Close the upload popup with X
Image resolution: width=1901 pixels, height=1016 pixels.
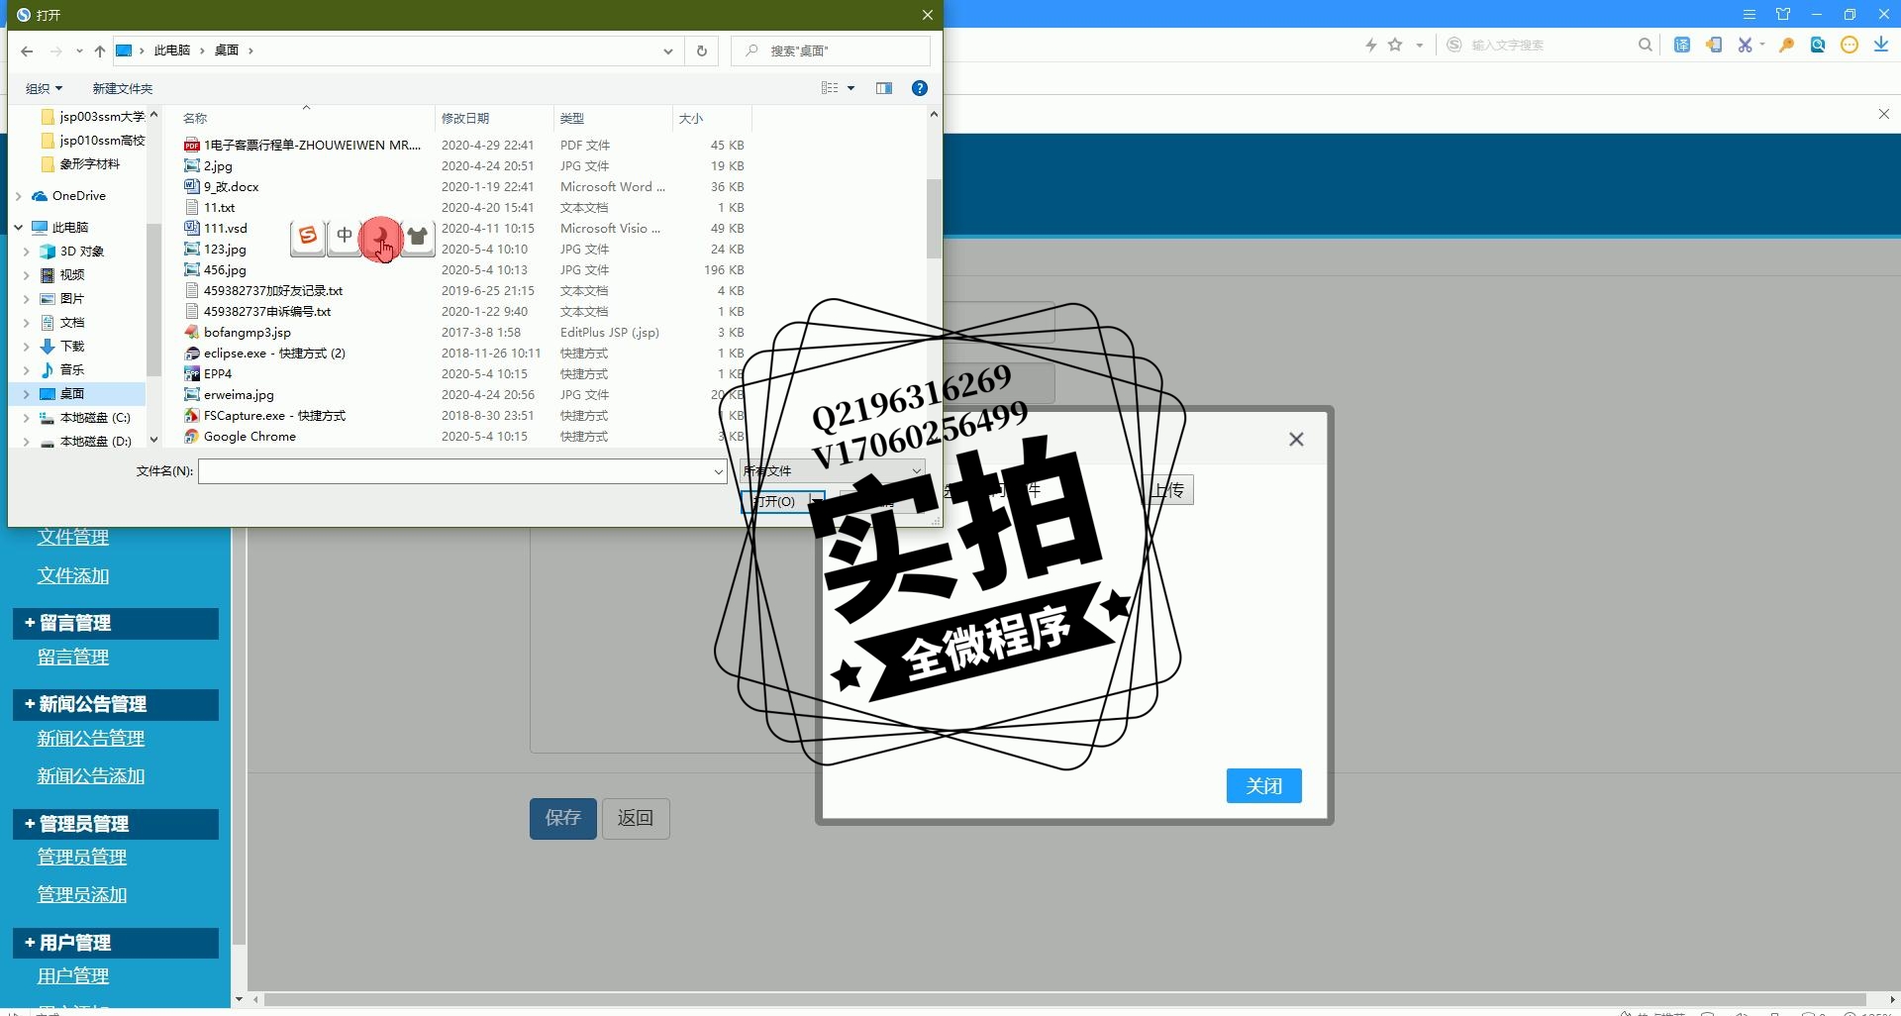[x=1296, y=440]
